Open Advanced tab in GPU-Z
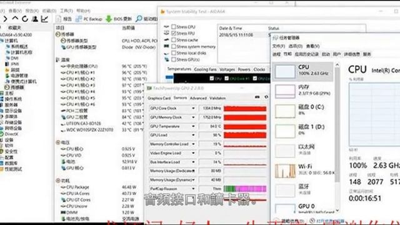The height and width of the screenshot is (225, 400). coord(198,98)
